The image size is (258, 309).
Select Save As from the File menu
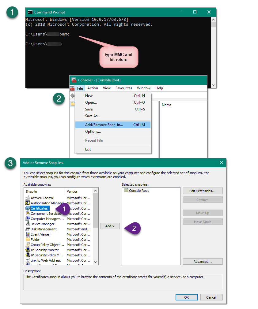[x=93, y=116]
